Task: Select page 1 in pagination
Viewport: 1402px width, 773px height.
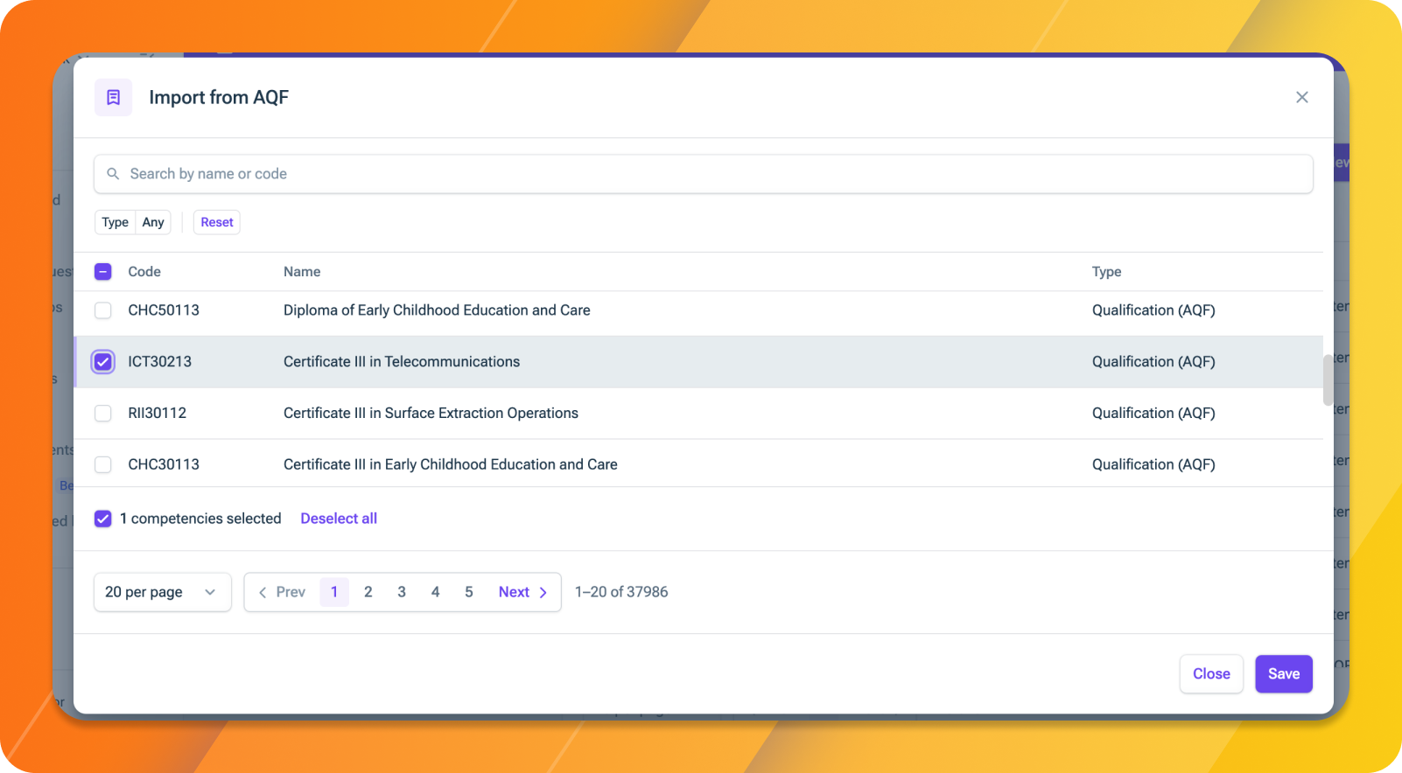Action: coord(334,592)
